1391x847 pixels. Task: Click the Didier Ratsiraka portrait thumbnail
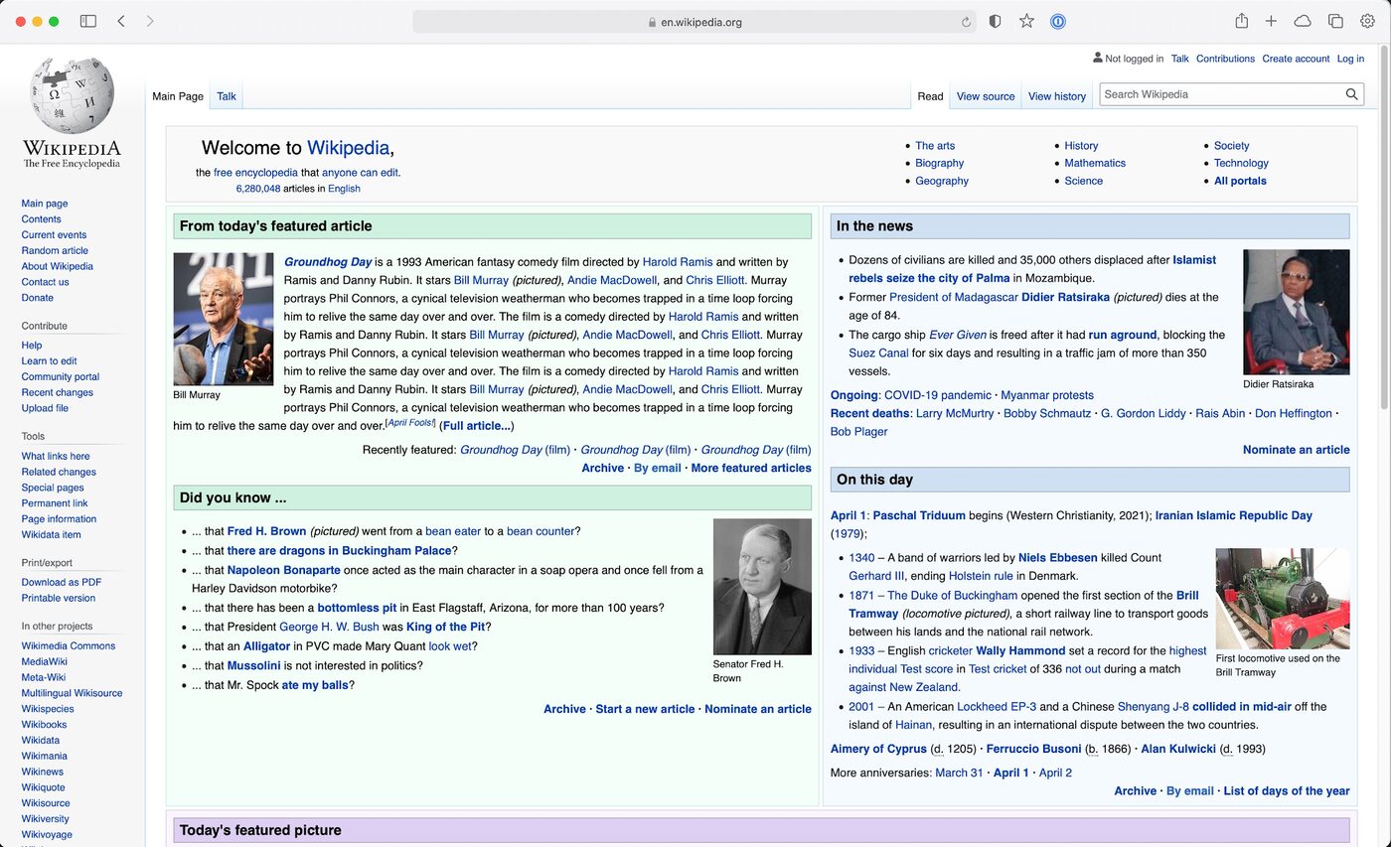pos(1296,312)
